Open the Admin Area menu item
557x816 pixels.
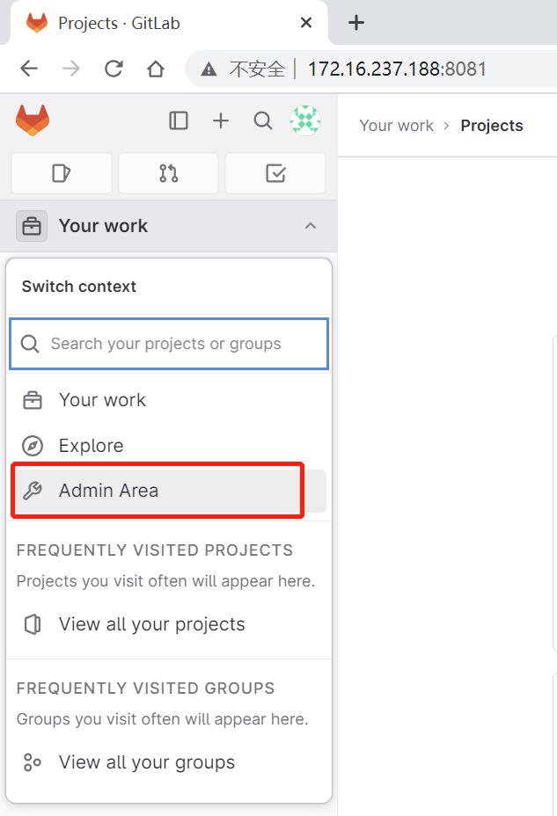(108, 491)
